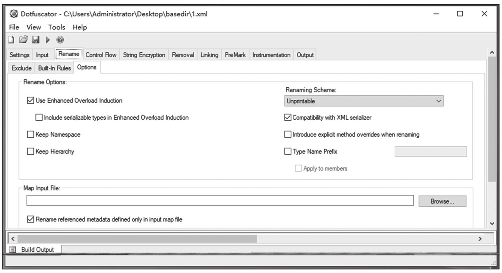
Task: Switch to the Removal tab
Action: tap(183, 55)
